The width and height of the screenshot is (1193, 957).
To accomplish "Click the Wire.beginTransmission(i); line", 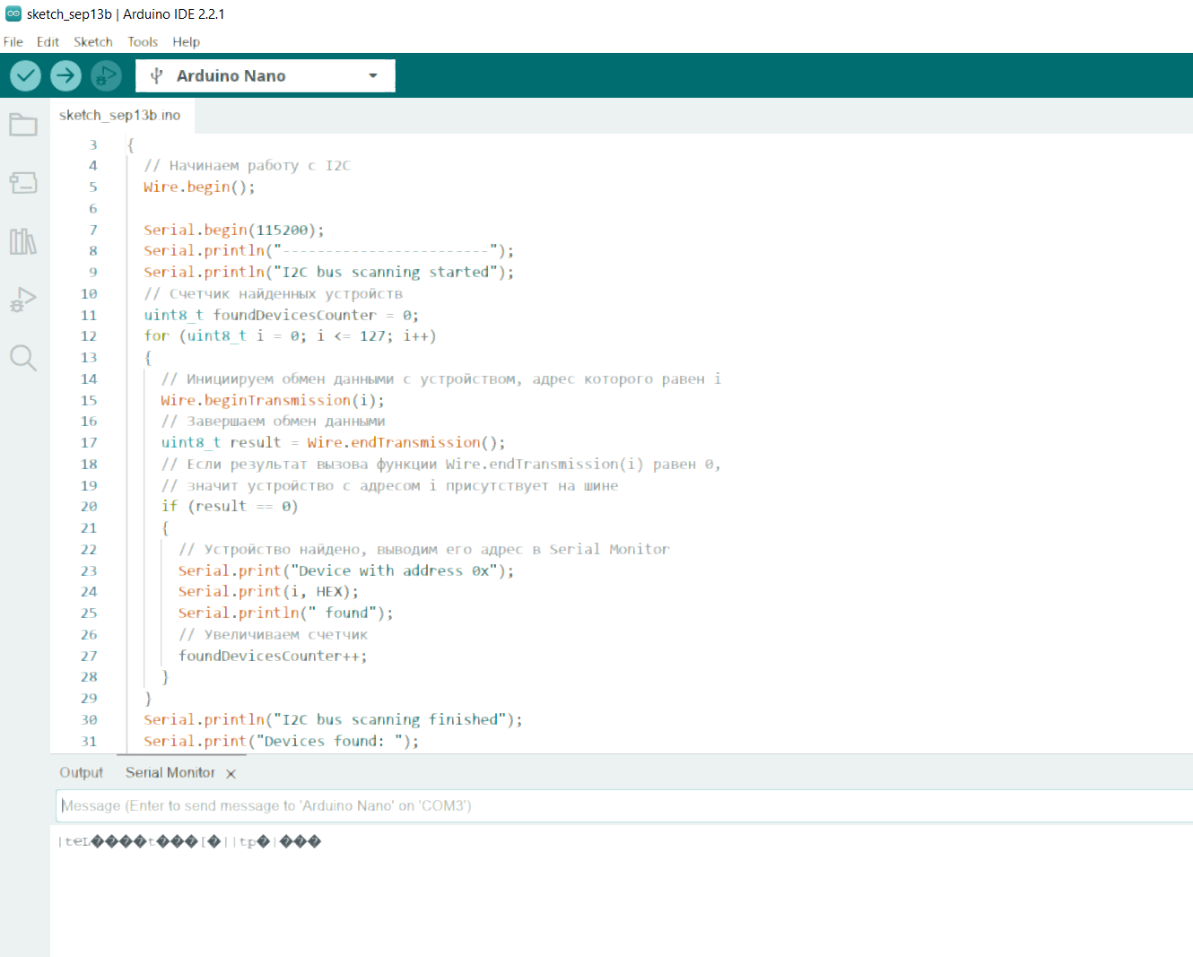I will coord(273,400).
